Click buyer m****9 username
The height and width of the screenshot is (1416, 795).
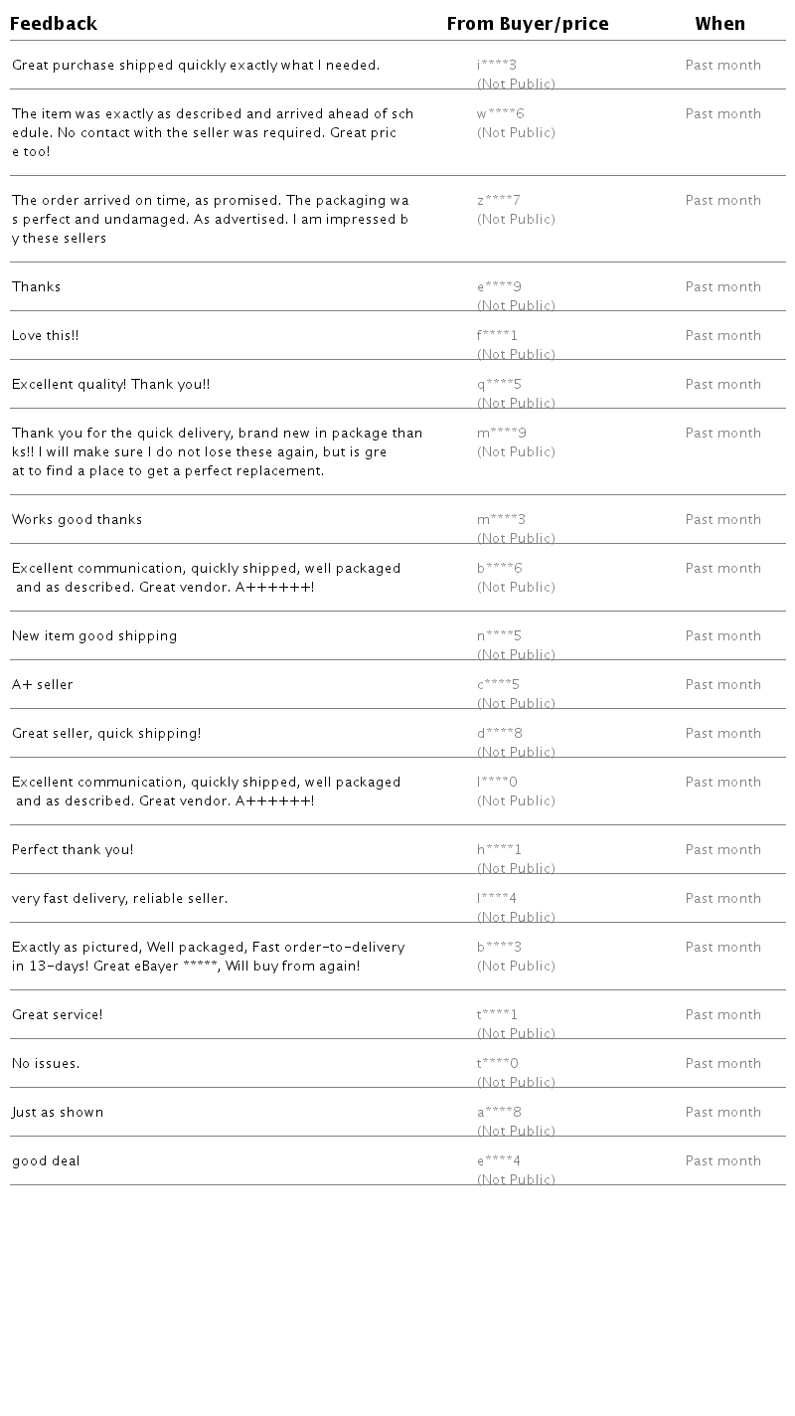pyautogui.click(x=502, y=434)
